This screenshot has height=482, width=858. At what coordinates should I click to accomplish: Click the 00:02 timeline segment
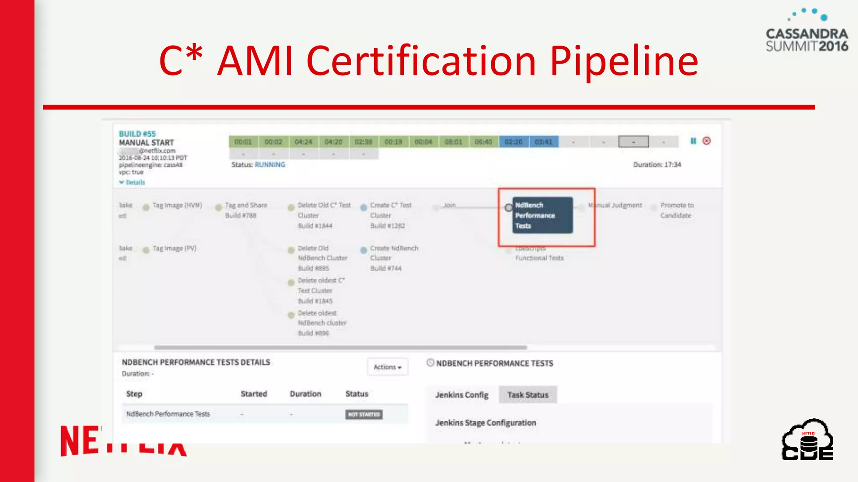click(x=273, y=142)
